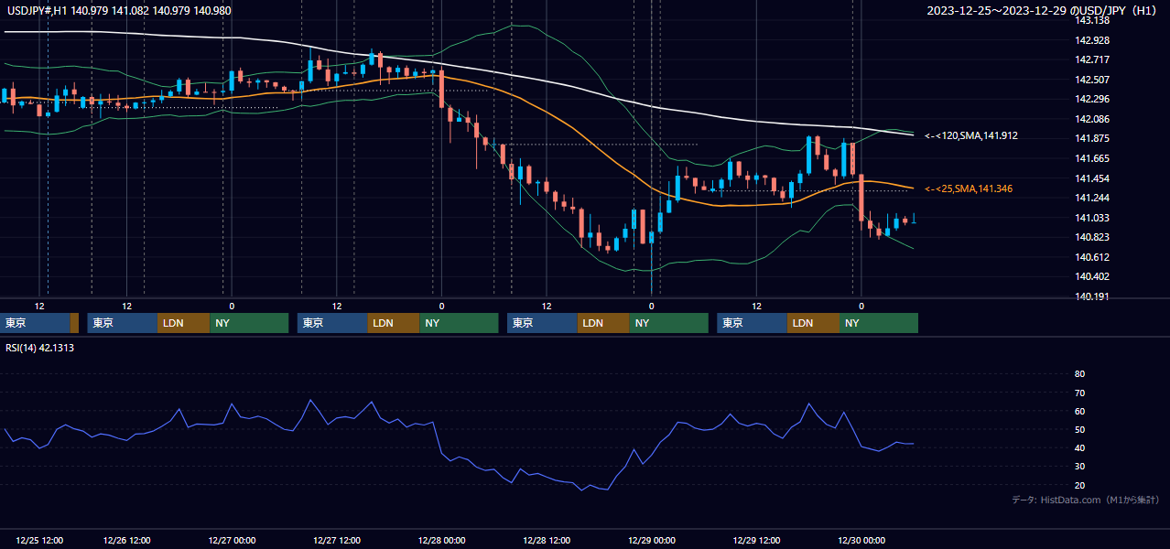Select the 東京 session block covering 12/27 12:00
This screenshot has height=549, width=1170.
pyautogui.click(x=332, y=323)
